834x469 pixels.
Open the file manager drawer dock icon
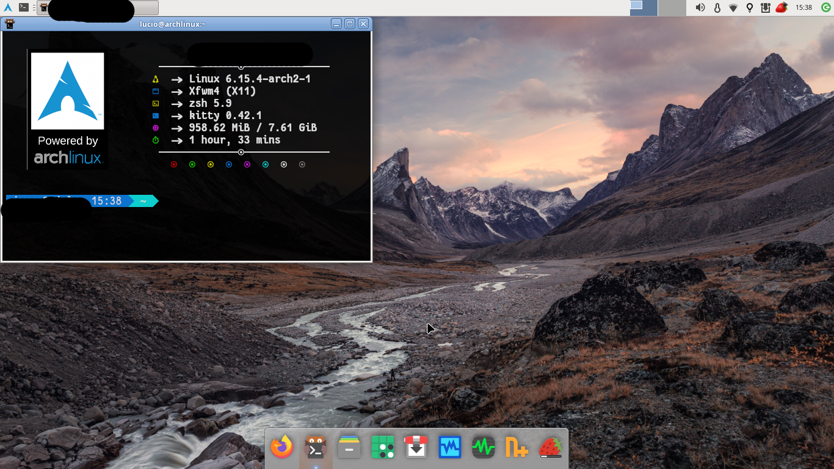349,448
